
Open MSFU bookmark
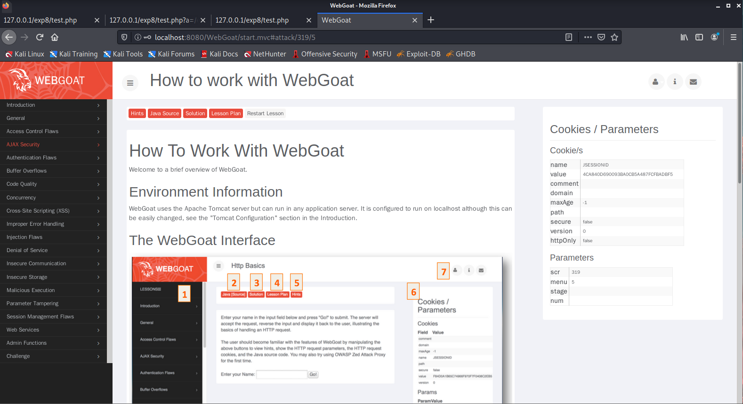click(378, 54)
